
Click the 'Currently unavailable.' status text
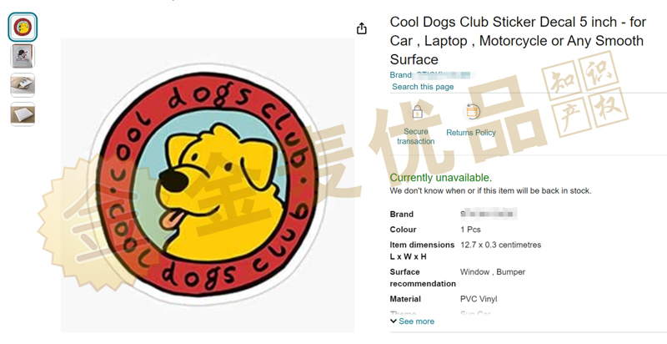(441, 178)
